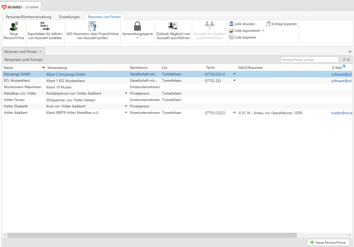
Task: Click the Neue Person/Firma ribbon icon
Action: point(14,26)
